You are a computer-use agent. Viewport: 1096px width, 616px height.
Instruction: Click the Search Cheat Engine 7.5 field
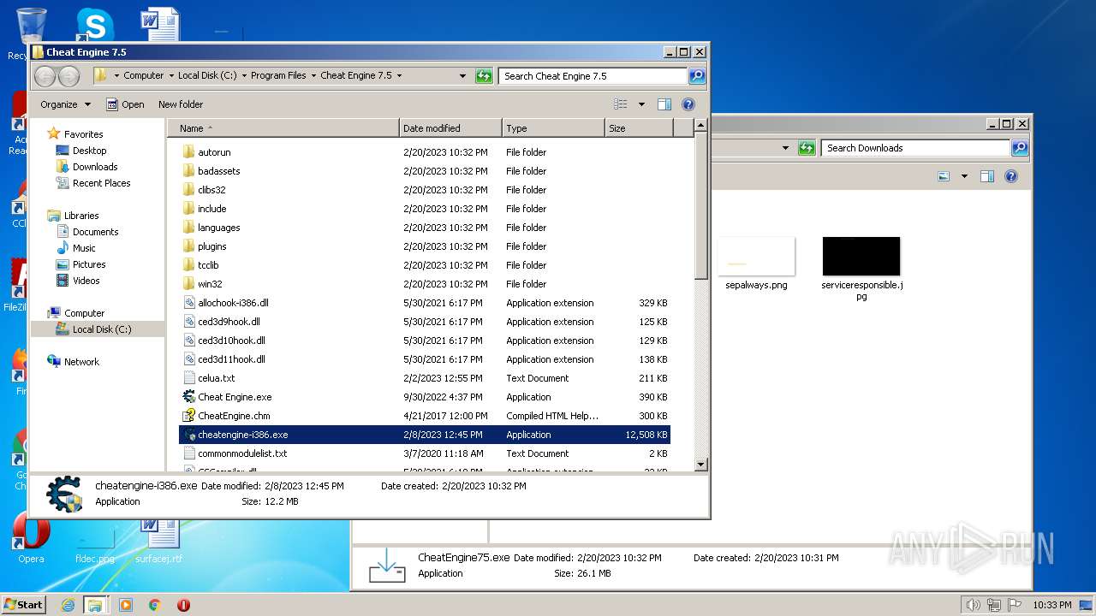pyautogui.click(x=593, y=75)
